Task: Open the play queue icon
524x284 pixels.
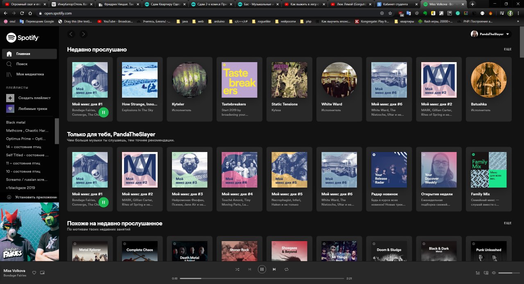Action: (x=478, y=273)
